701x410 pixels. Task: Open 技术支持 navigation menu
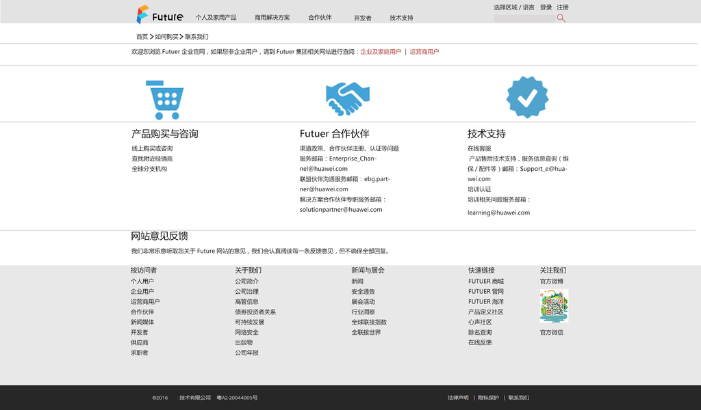tap(401, 18)
